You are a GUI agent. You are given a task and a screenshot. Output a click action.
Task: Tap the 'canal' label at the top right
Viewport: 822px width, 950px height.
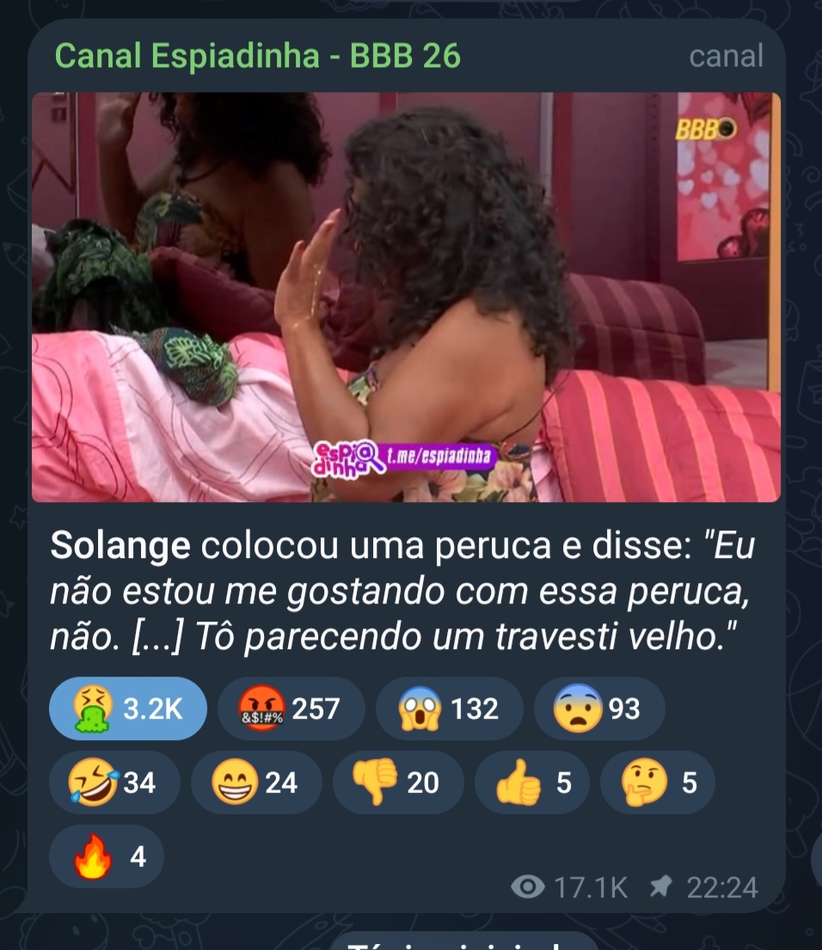coord(726,57)
